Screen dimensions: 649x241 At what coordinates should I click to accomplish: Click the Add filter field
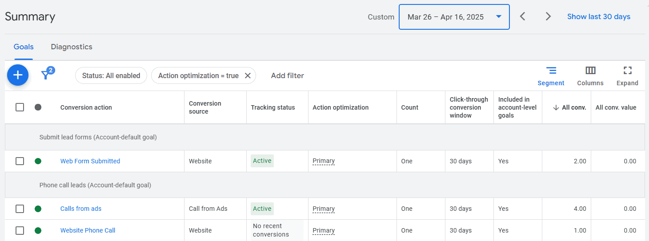pyautogui.click(x=287, y=75)
